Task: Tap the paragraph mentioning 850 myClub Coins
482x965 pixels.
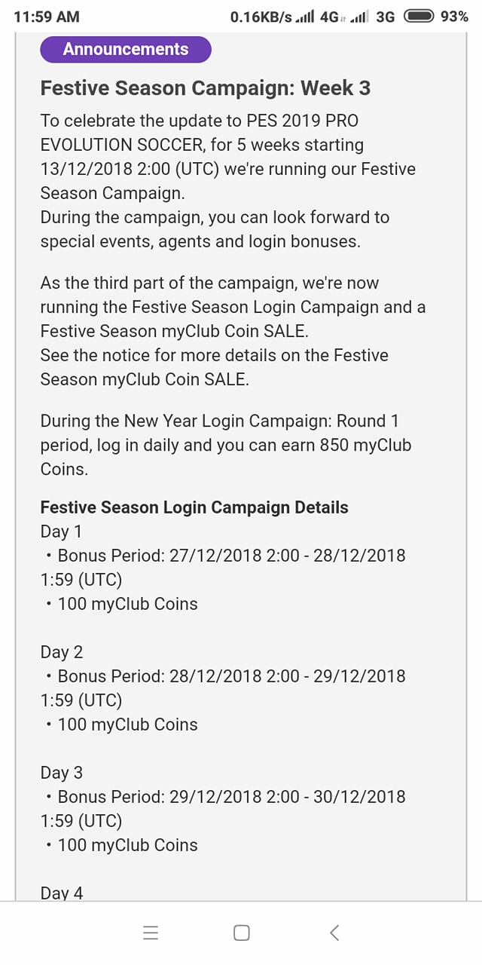Action: 226,445
